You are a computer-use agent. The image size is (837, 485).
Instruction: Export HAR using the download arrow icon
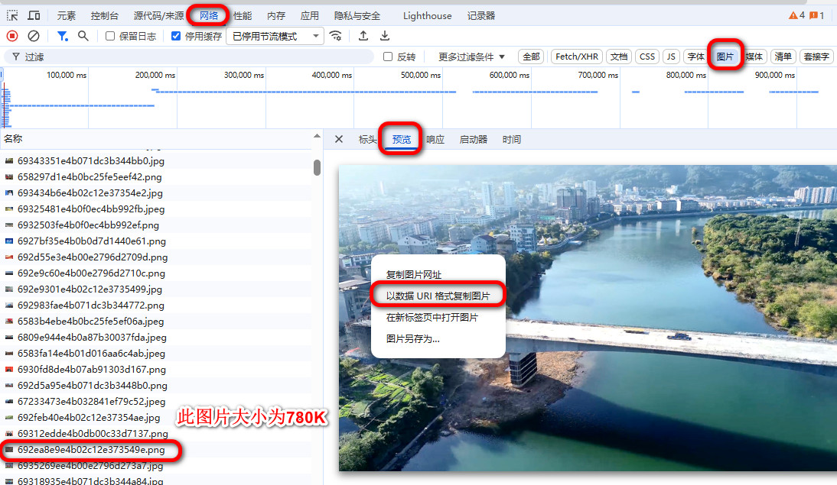(x=384, y=36)
